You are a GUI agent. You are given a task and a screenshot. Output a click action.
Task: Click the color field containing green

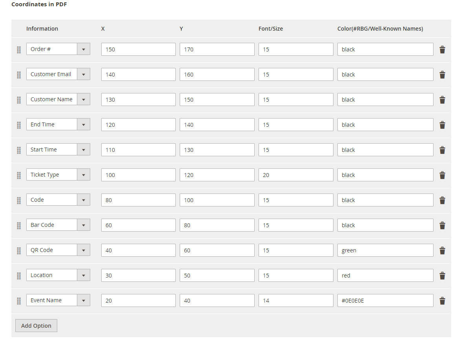385,250
